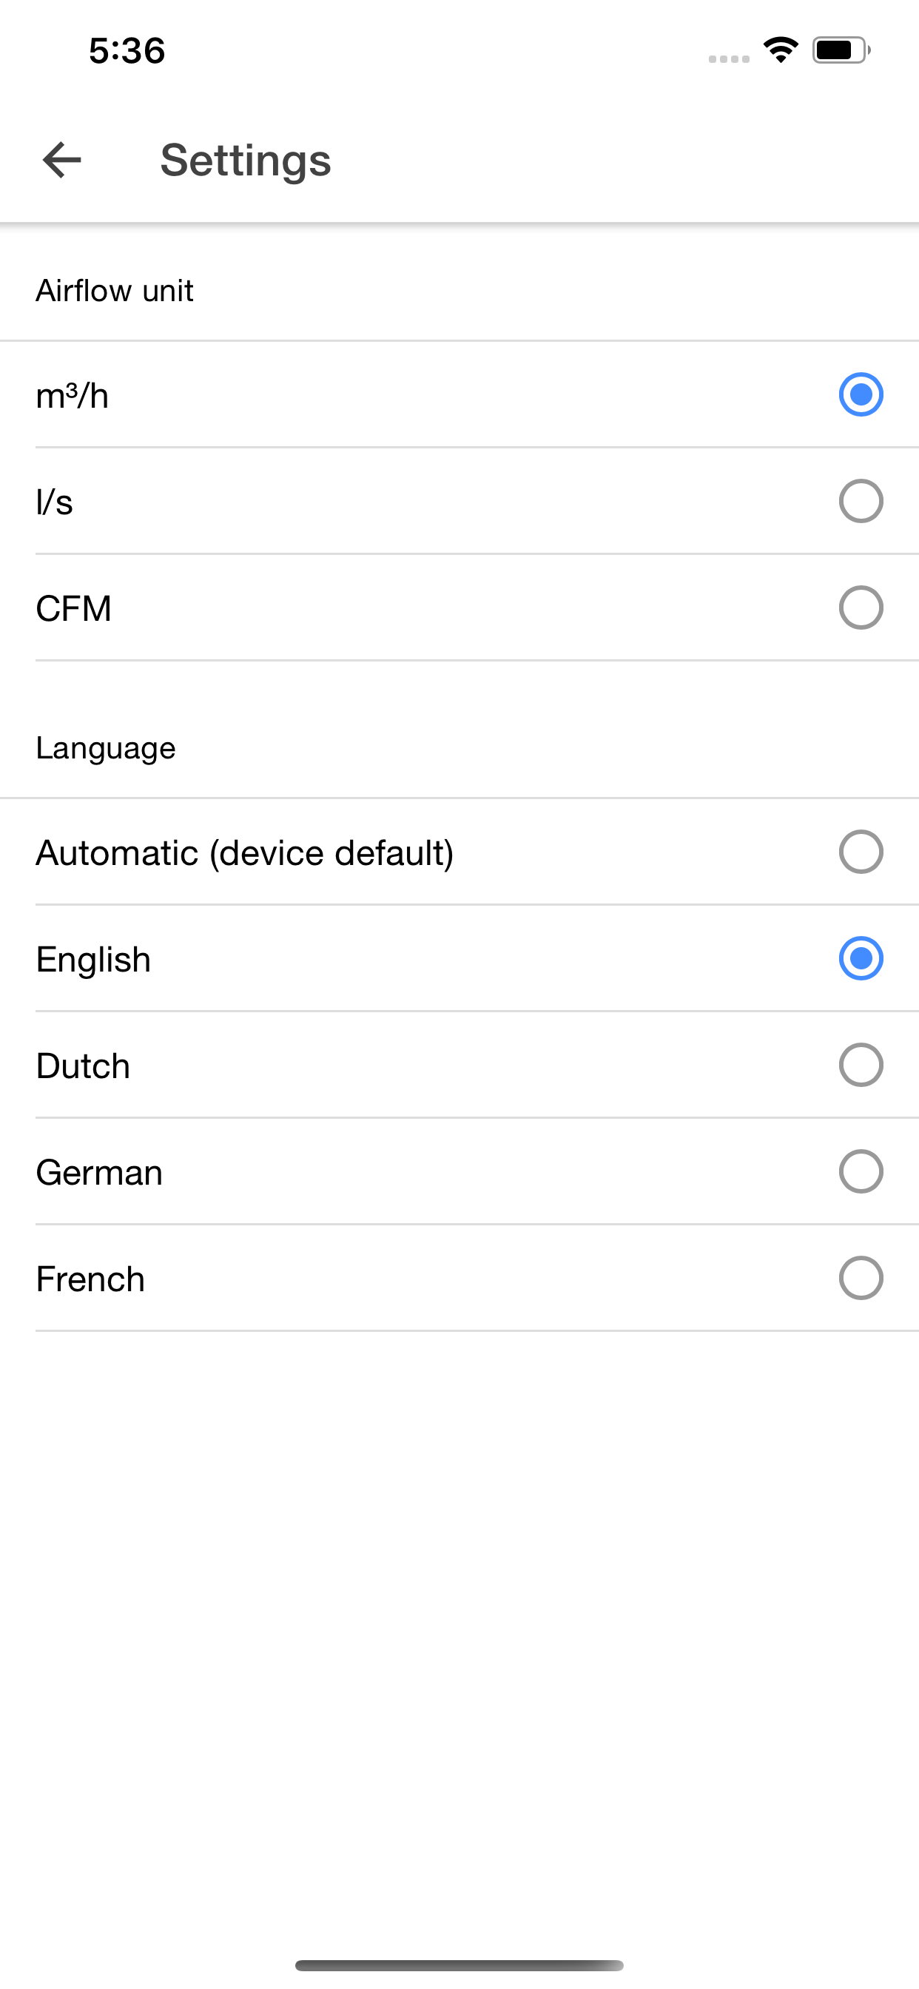Image resolution: width=919 pixels, height=1989 pixels.
Task: Tap the Wi-Fi status icon
Action: point(781,50)
